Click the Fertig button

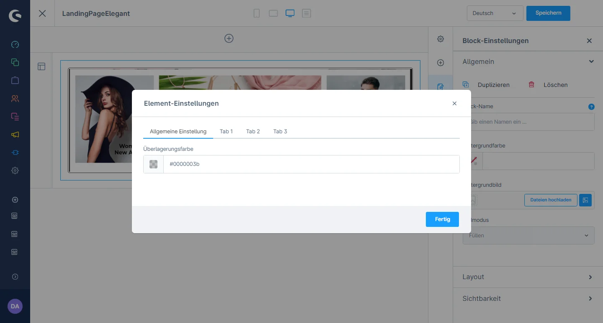(x=442, y=219)
